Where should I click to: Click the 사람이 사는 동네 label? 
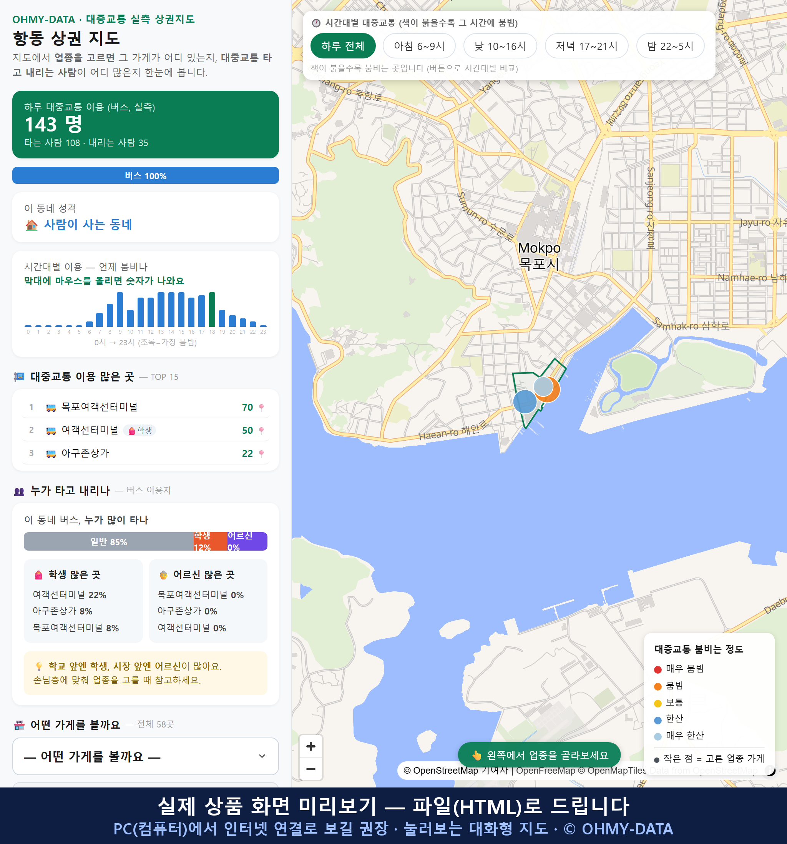(x=88, y=225)
